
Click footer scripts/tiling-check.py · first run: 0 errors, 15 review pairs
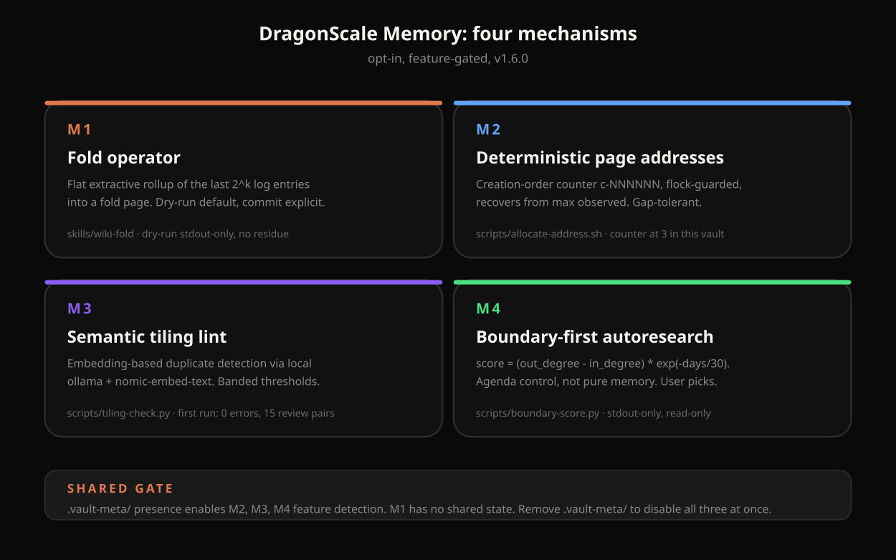[201, 413]
